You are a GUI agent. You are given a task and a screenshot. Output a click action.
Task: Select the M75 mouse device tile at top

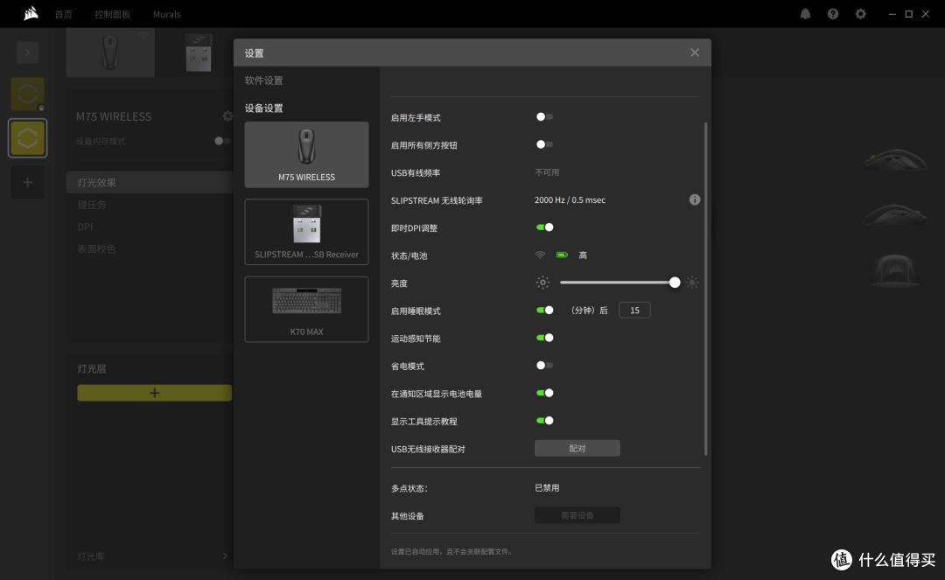(110, 52)
